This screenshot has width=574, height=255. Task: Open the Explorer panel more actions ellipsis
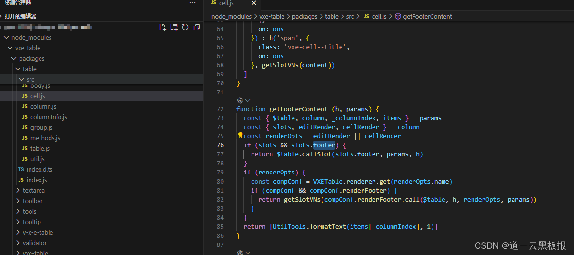tap(192, 3)
